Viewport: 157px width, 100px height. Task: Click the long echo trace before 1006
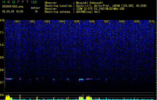click(89, 79)
